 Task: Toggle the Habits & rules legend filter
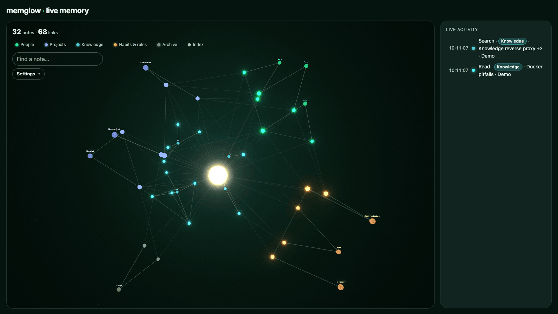coord(130,45)
